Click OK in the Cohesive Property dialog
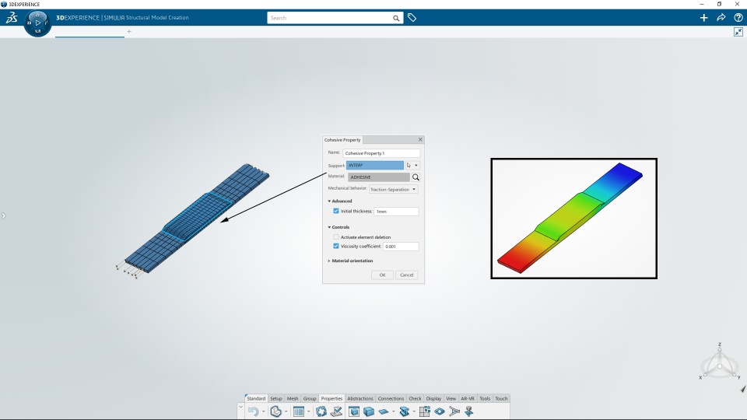Image resolution: width=747 pixels, height=420 pixels. coord(382,275)
